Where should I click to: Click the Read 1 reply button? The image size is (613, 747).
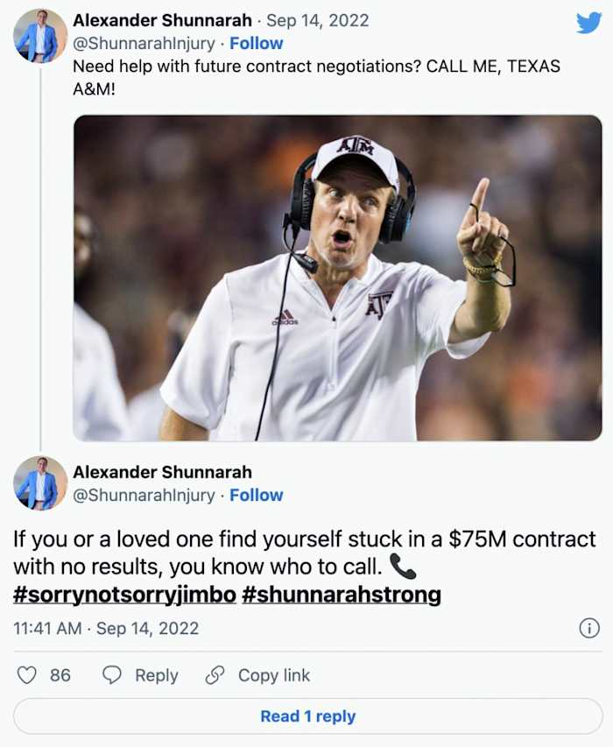click(x=306, y=715)
